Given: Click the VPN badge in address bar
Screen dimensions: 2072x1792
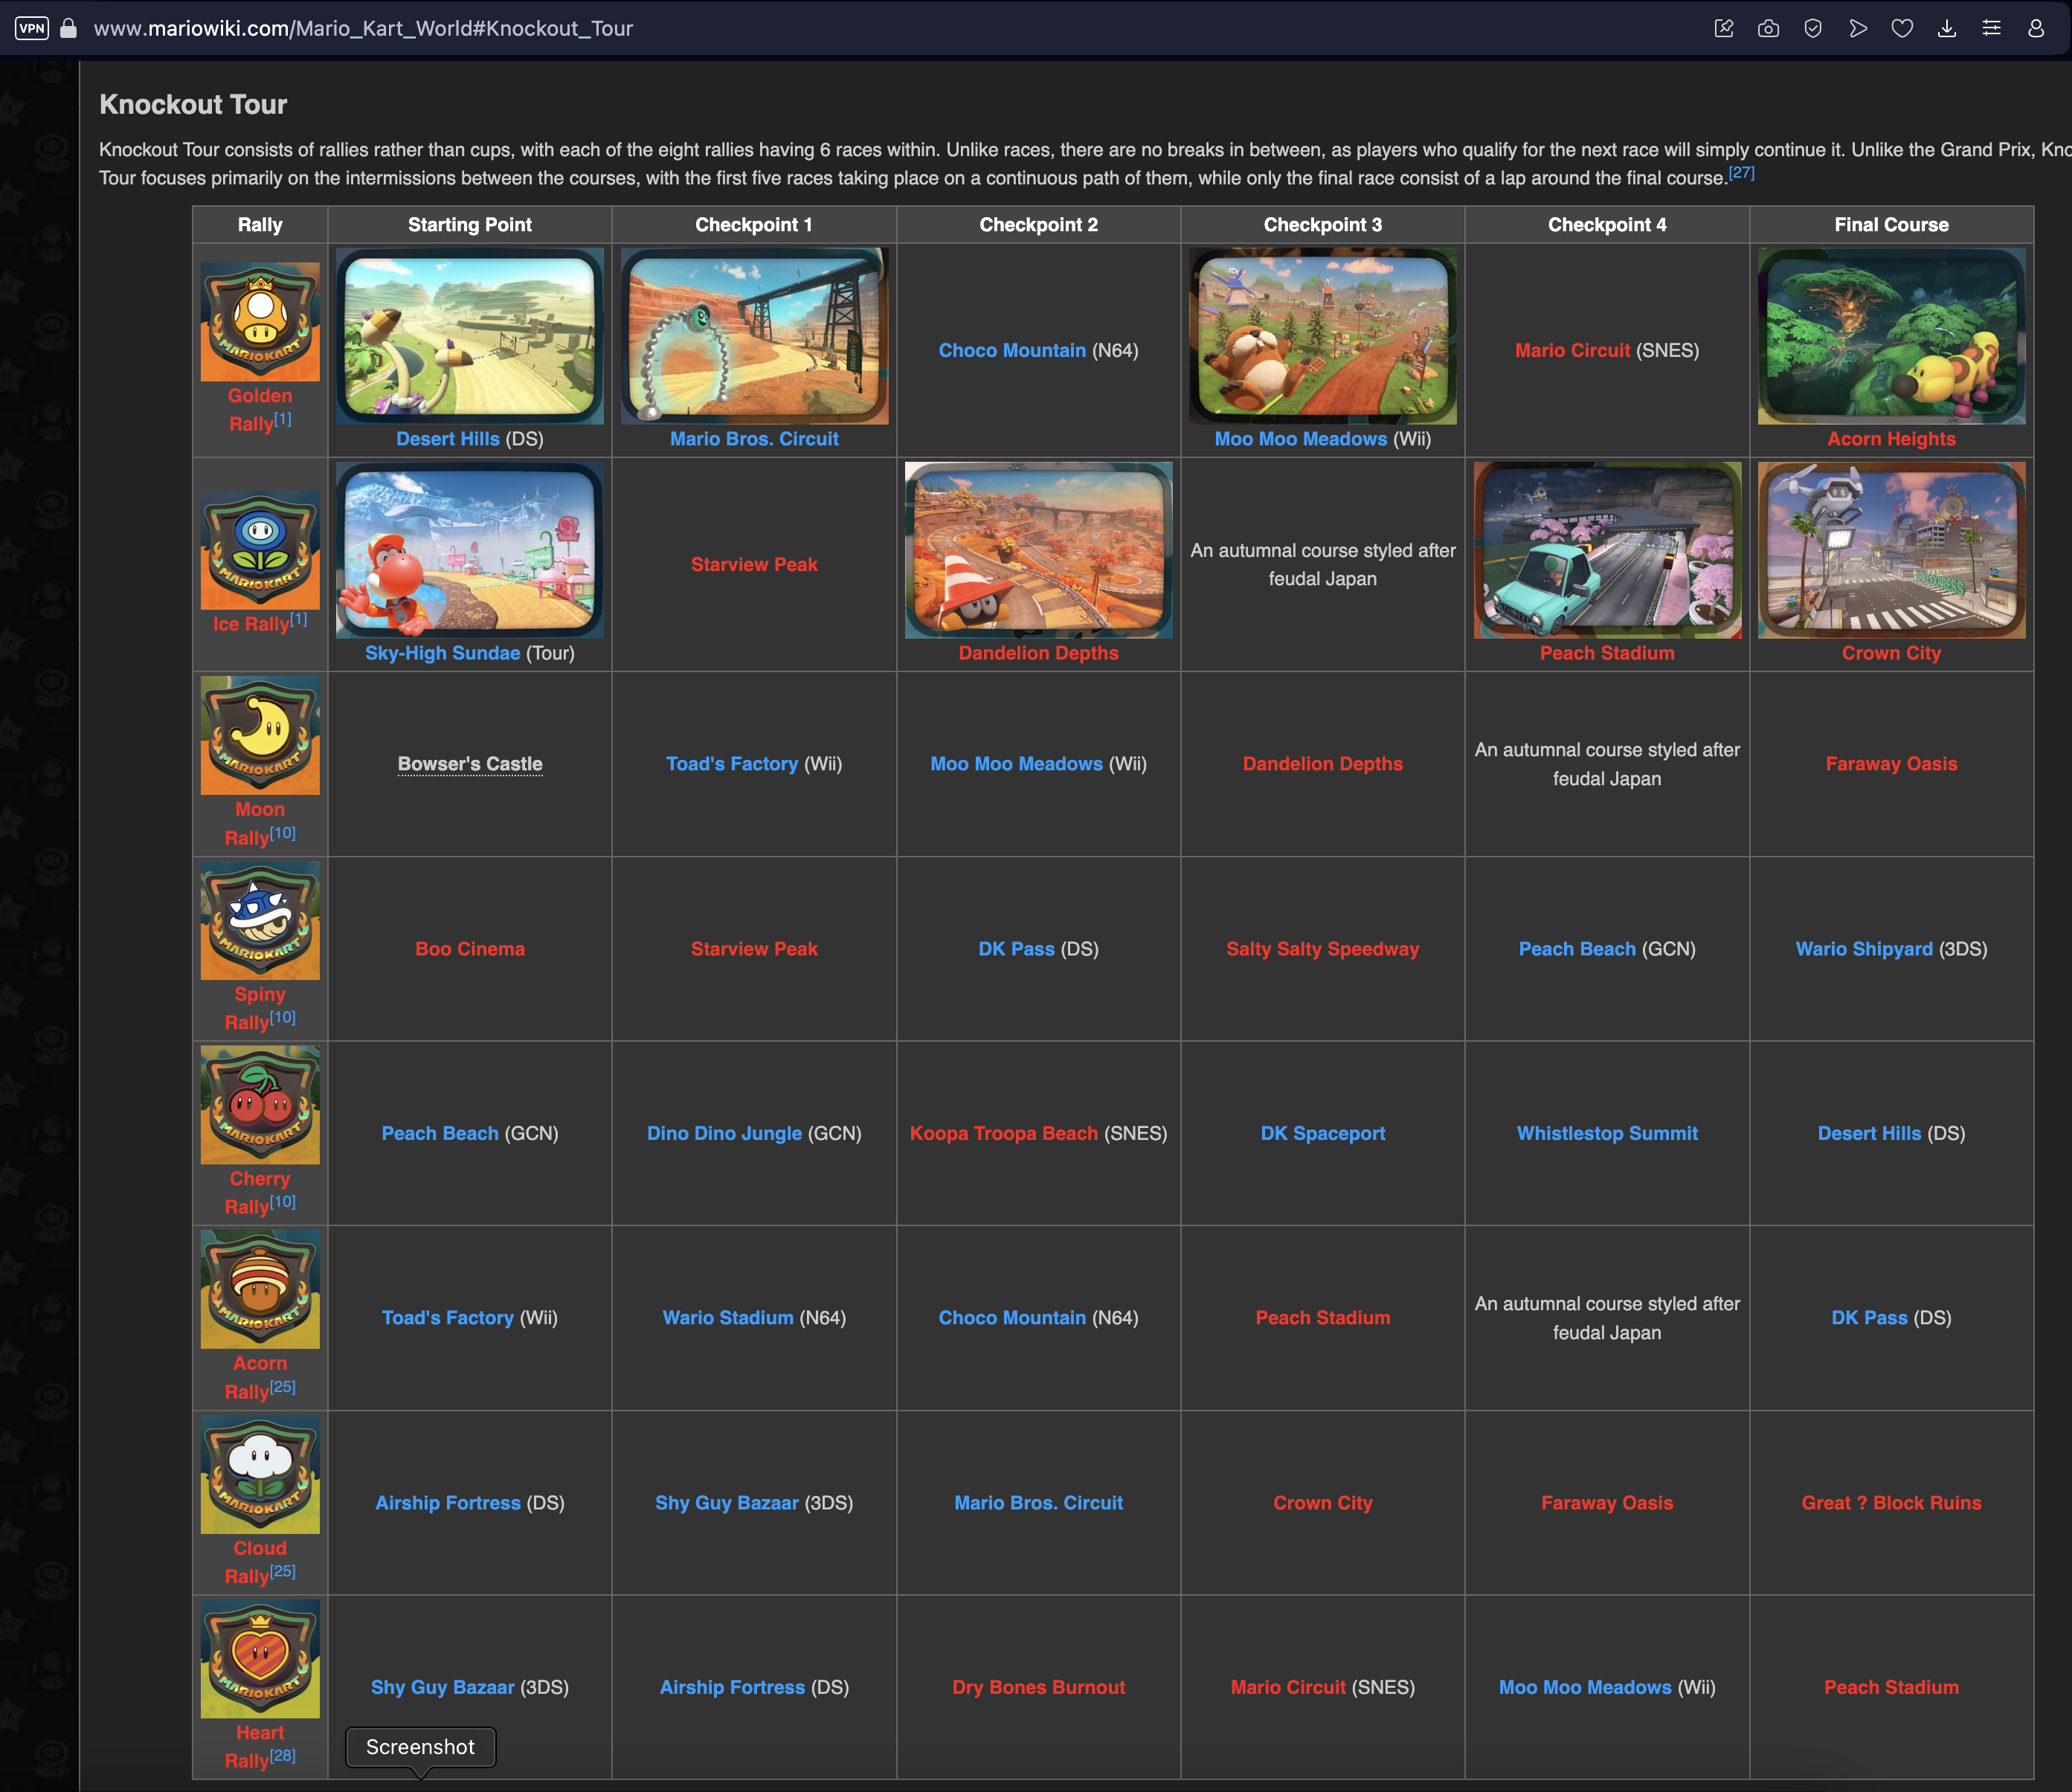Looking at the screenshot, I should pyautogui.click(x=31, y=28).
